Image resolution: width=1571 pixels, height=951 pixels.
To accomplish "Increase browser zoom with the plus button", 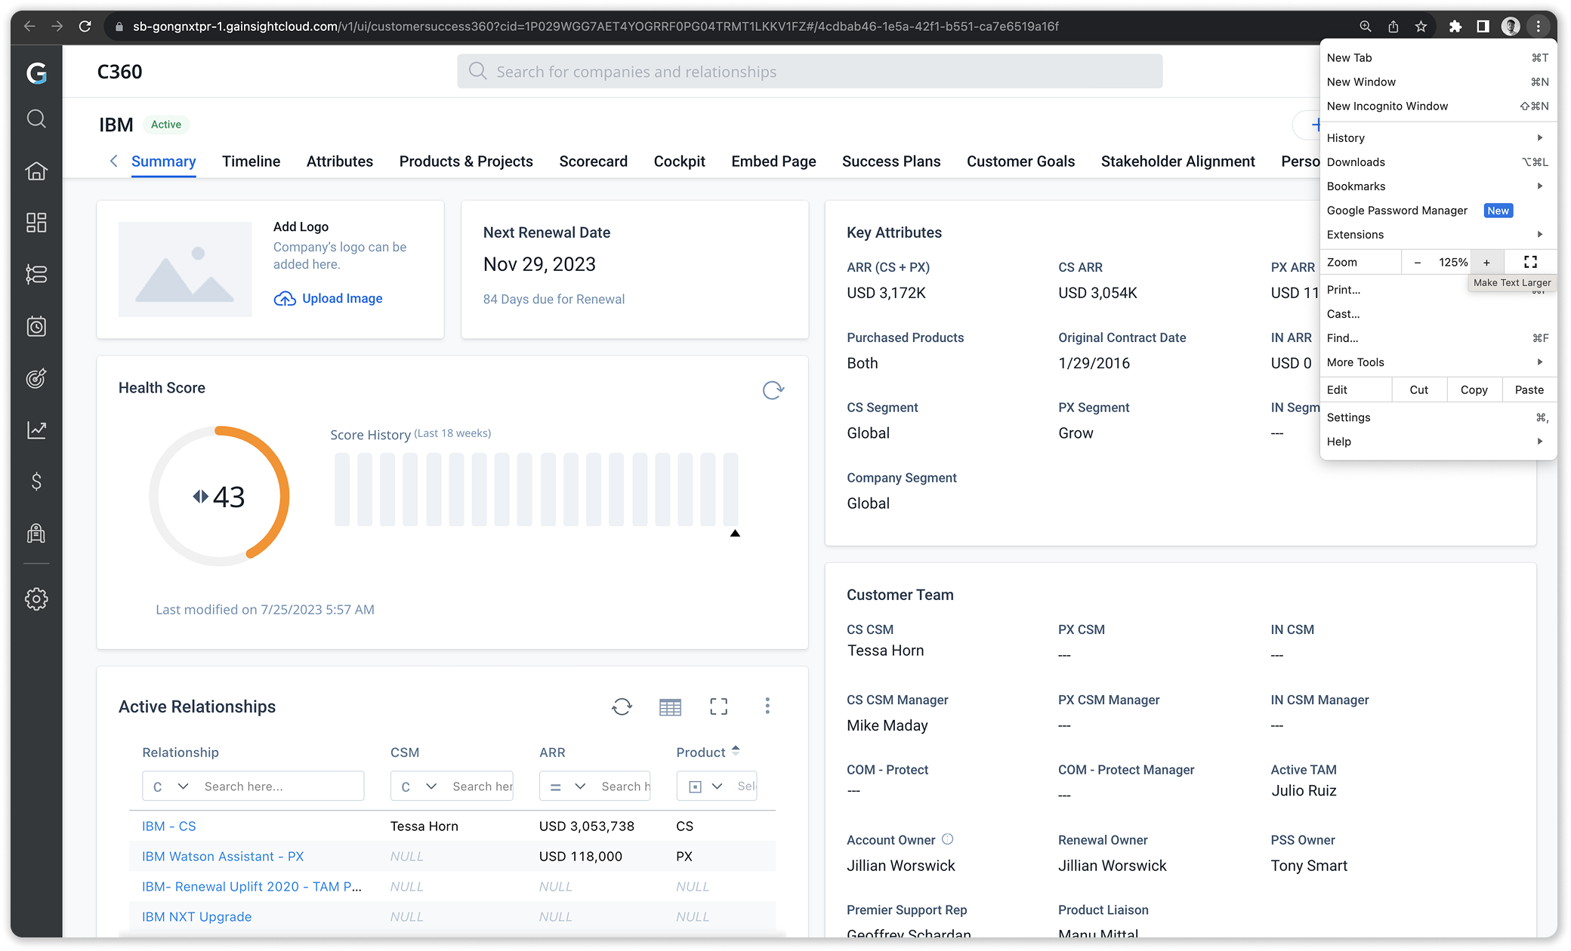I will (1486, 262).
